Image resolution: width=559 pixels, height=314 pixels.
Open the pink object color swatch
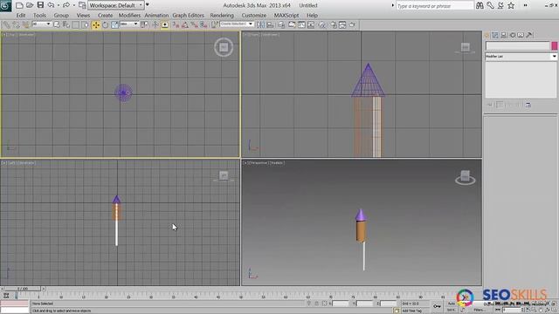(555, 45)
